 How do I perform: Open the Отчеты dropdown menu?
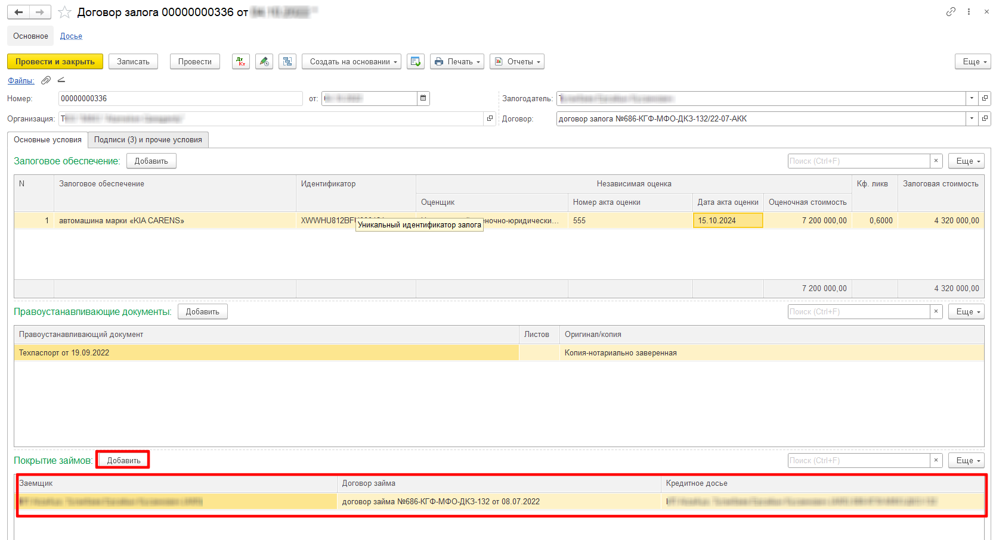tap(517, 61)
